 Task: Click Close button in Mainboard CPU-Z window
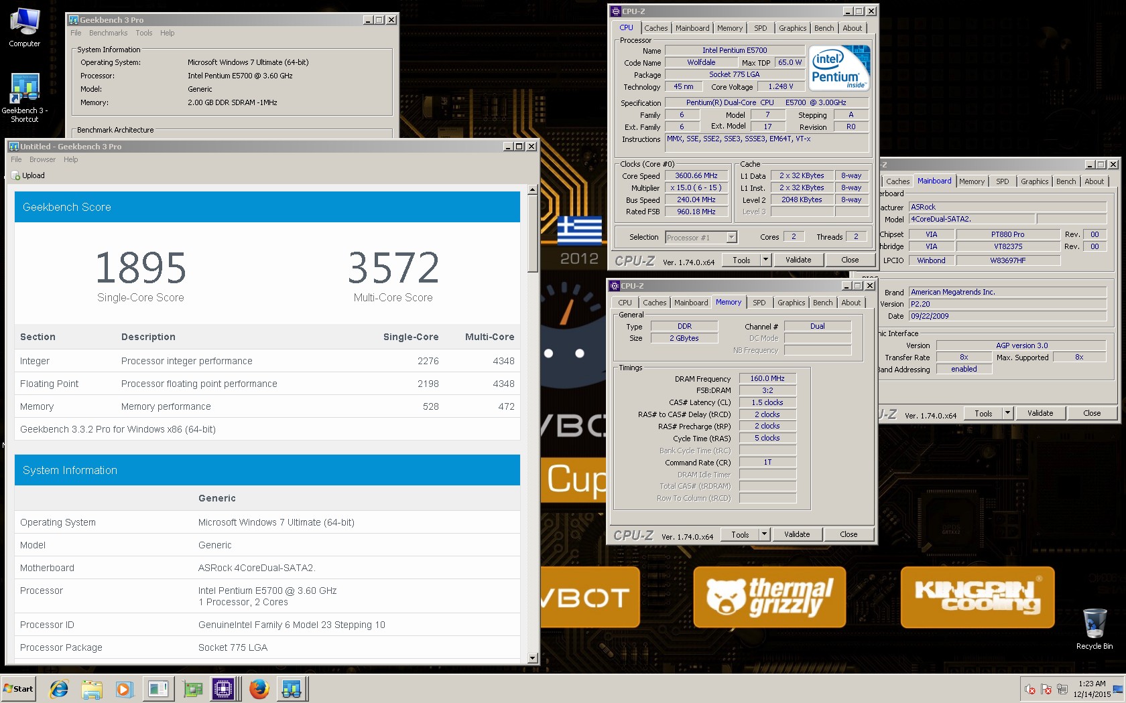click(x=1092, y=413)
